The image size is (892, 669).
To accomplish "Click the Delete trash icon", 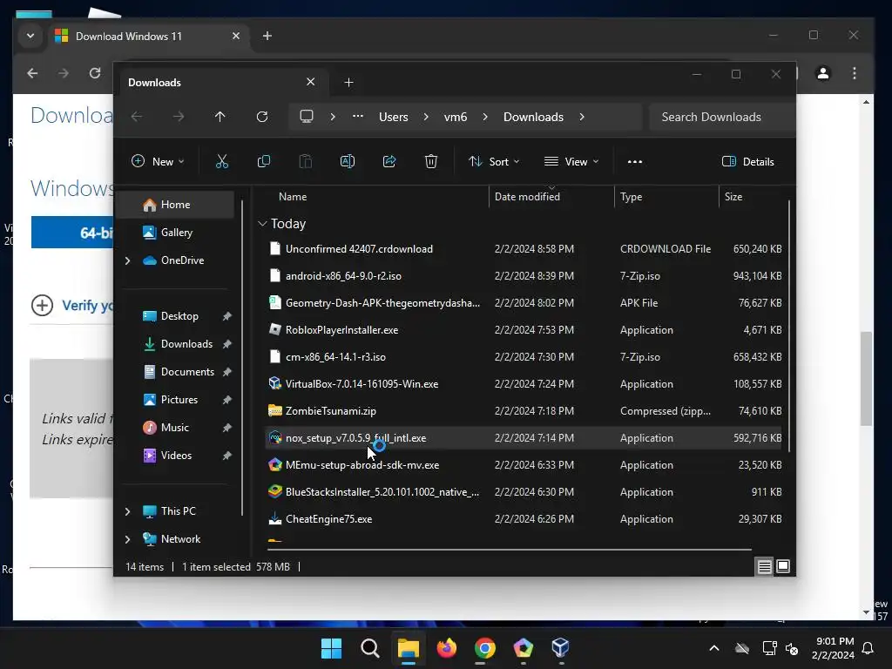I will (431, 161).
